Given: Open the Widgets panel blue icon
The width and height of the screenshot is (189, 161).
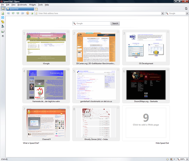Looking at the screenshot, I should [3, 17].
